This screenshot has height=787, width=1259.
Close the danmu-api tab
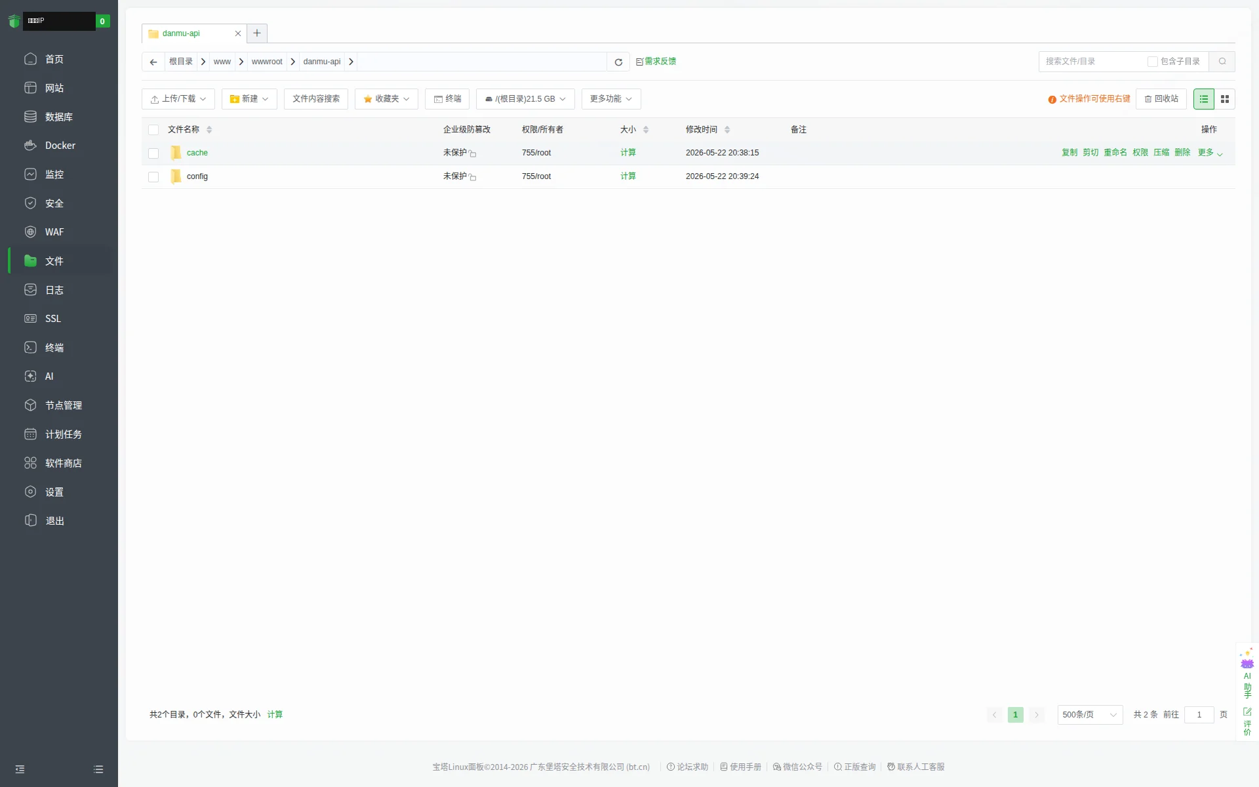coord(238,33)
